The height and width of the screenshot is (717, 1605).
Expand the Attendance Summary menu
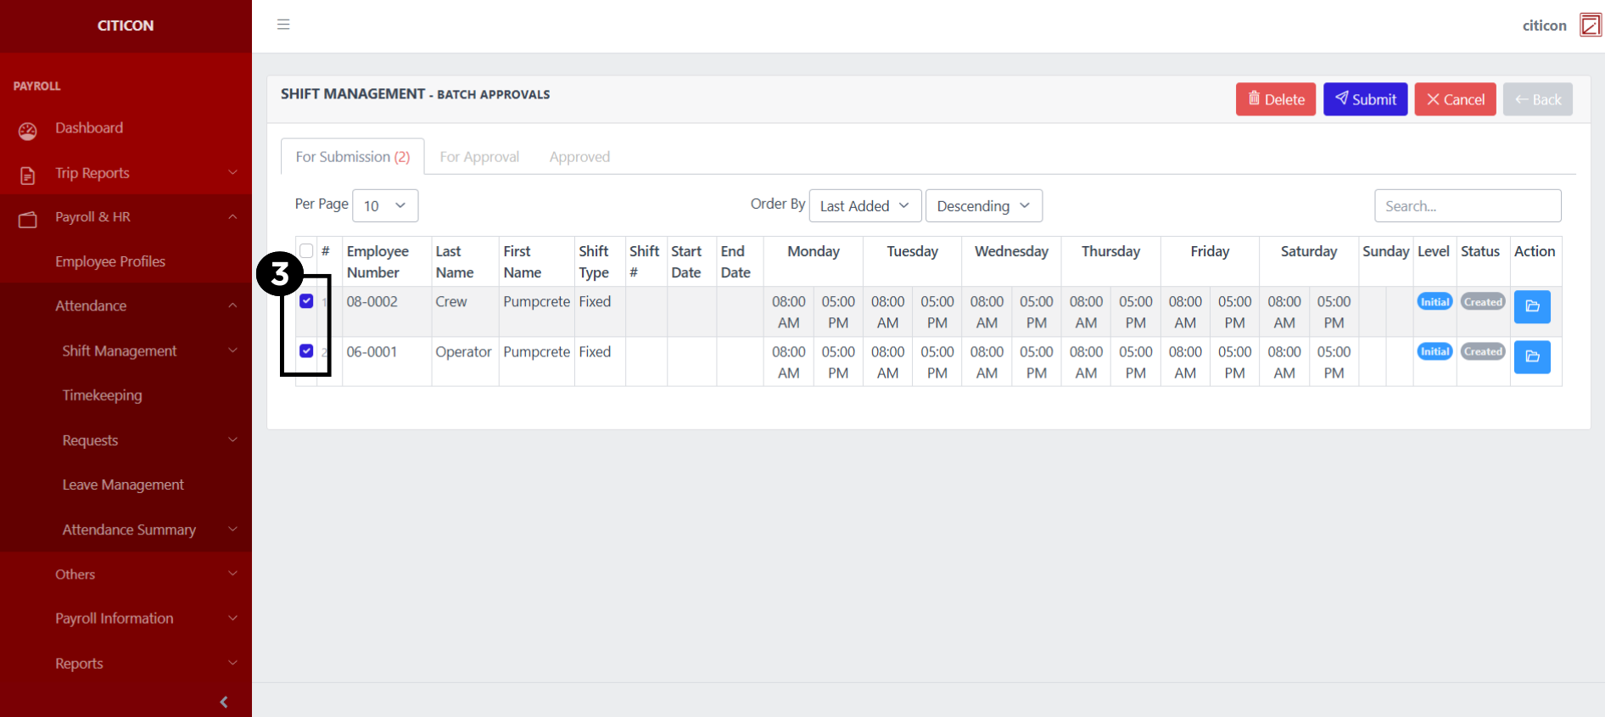(x=129, y=529)
